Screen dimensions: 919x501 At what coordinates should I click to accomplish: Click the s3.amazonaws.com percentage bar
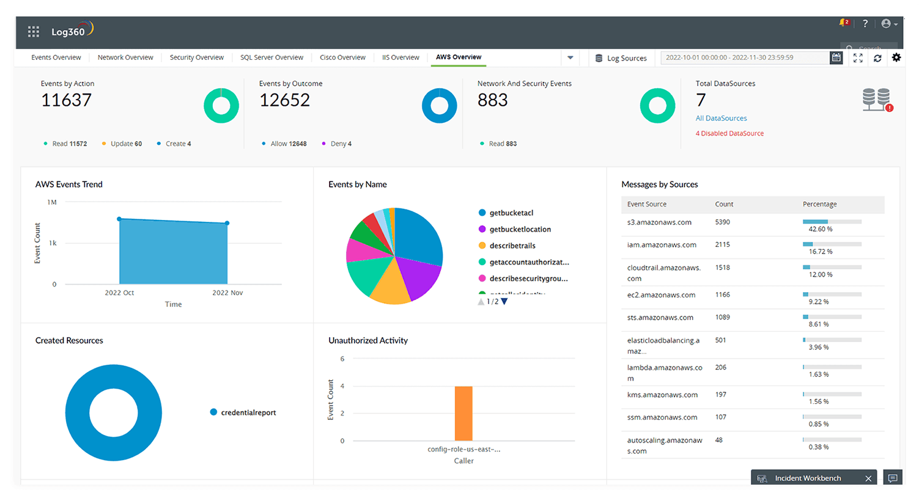click(832, 222)
